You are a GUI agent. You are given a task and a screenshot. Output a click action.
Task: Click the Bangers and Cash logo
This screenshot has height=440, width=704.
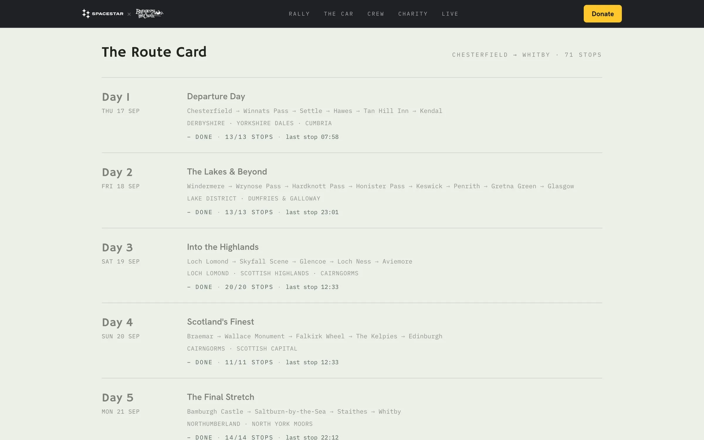(149, 13)
